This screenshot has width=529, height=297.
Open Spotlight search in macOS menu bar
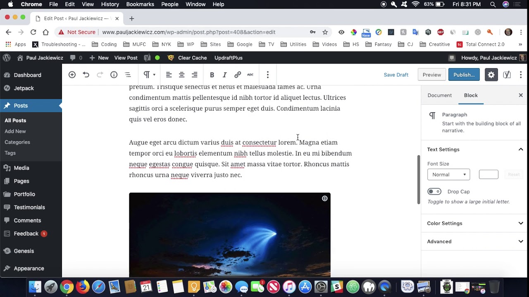tap(493, 4)
